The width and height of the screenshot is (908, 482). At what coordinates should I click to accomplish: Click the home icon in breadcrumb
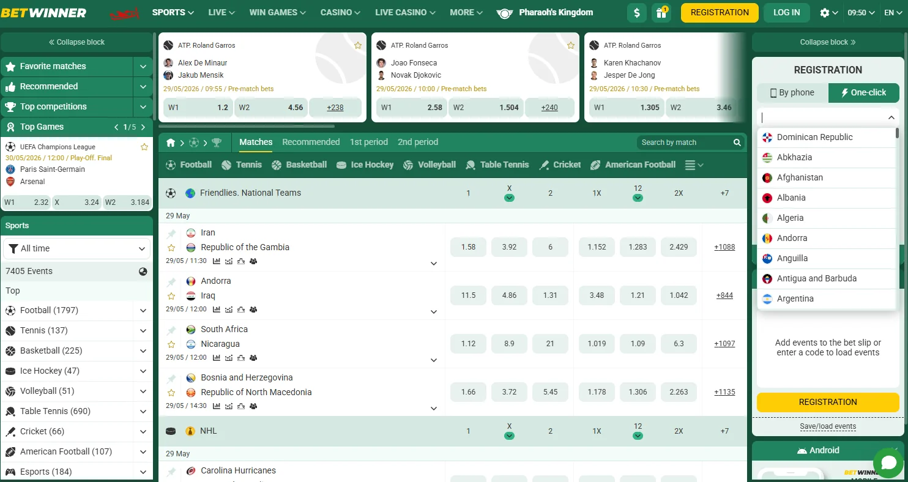pos(171,143)
